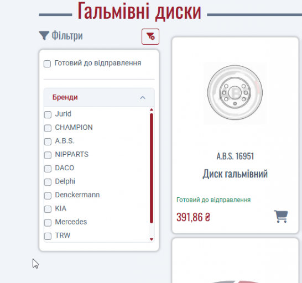Check the Jurid brand checkbox

click(x=48, y=114)
